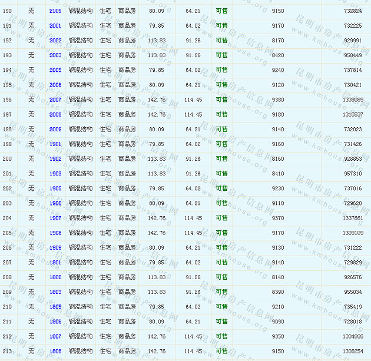Screen dimensions: 371x361
Task: Open room 1808 link
Action: pyautogui.click(x=55, y=351)
